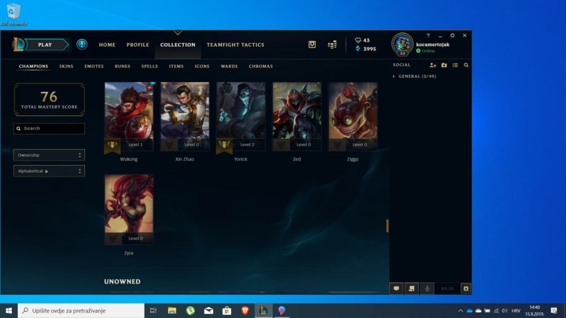
Task: Expand the GENERAL friends group
Action: click(414, 76)
